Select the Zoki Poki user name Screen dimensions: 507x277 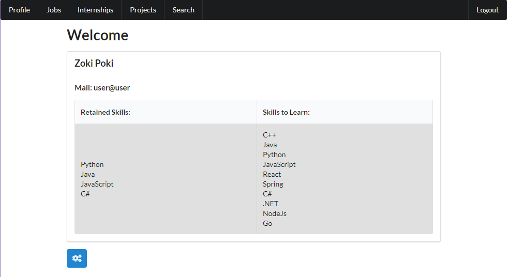(x=94, y=64)
